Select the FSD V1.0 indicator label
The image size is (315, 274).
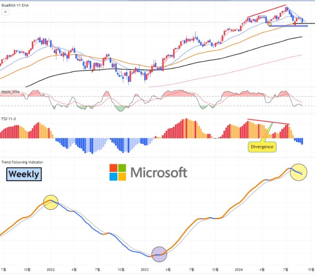[9, 119]
